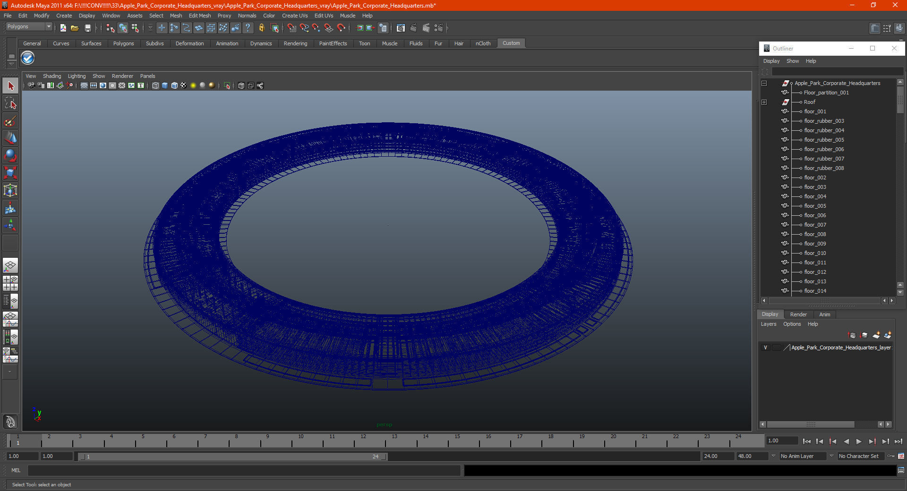Click the New Scene icon
Screen dimensions: 907x491
(63, 28)
